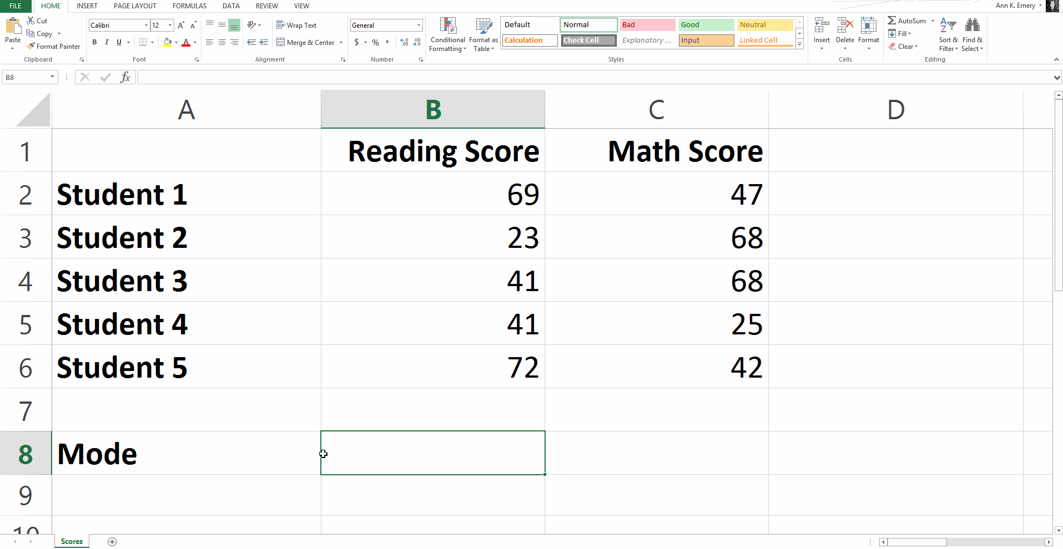
Task: Open Find & Select binoculars
Action: click(973, 34)
